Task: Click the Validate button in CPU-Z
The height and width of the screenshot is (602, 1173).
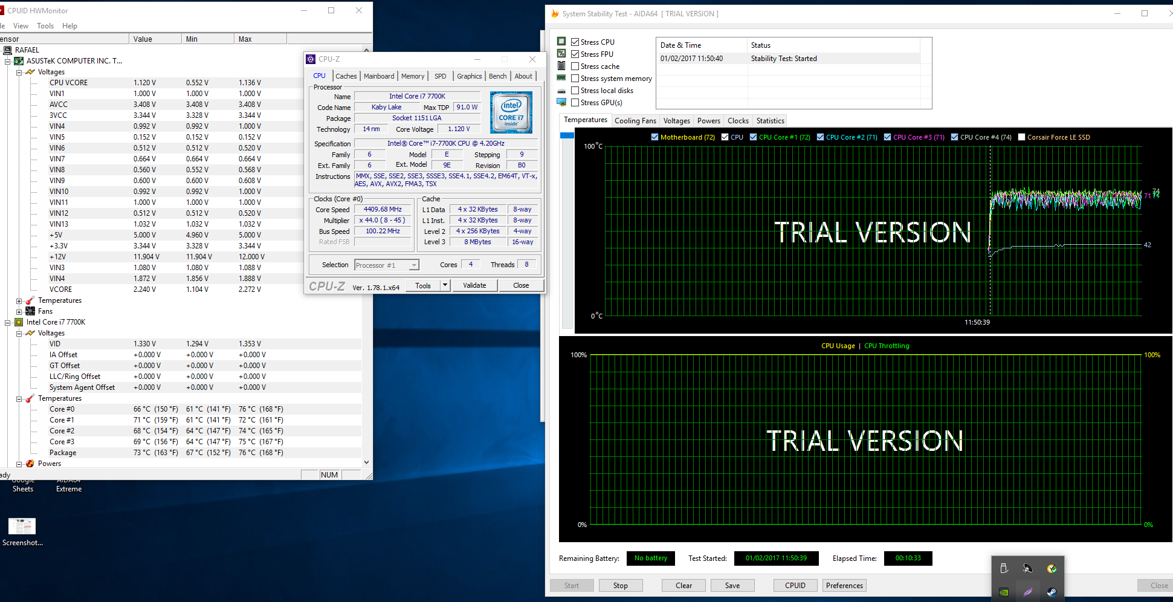Action: pos(474,285)
